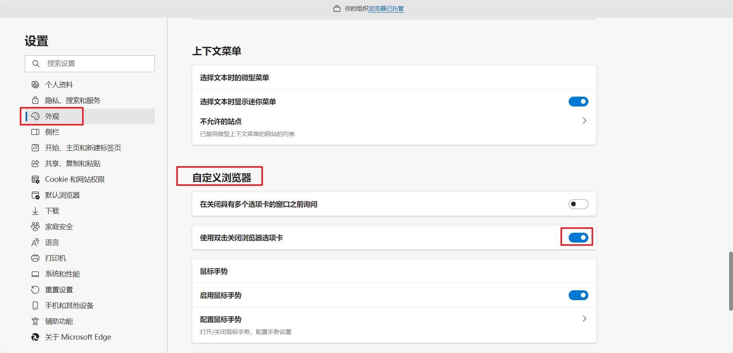
Task: Click the palette icon beside 外观
Action: 35,116
